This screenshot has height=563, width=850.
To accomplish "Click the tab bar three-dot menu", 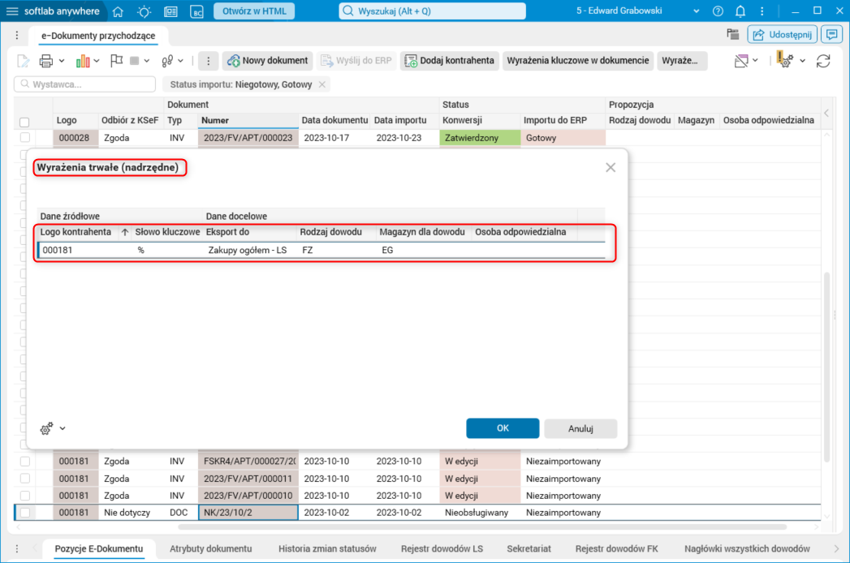I will coord(17,35).
